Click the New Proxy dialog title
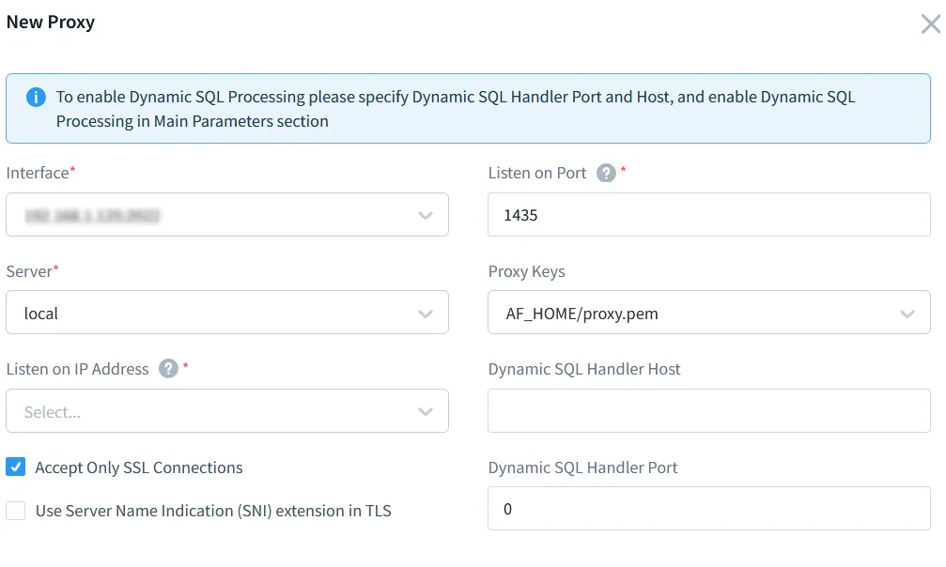The height and width of the screenshot is (567, 946). tap(51, 23)
